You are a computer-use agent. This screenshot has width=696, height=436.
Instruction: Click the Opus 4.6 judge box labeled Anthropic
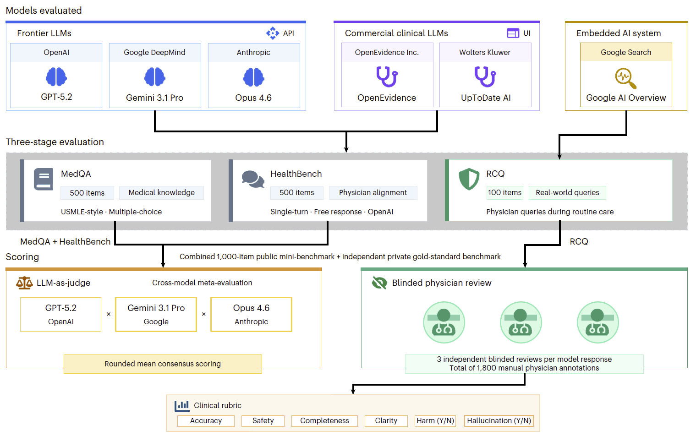tap(251, 315)
